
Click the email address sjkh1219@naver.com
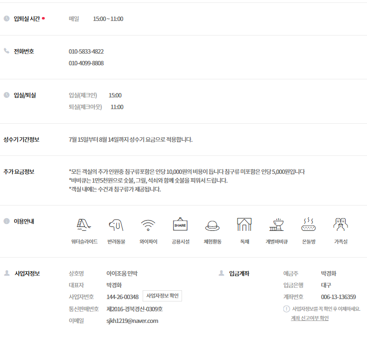coord(132,321)
